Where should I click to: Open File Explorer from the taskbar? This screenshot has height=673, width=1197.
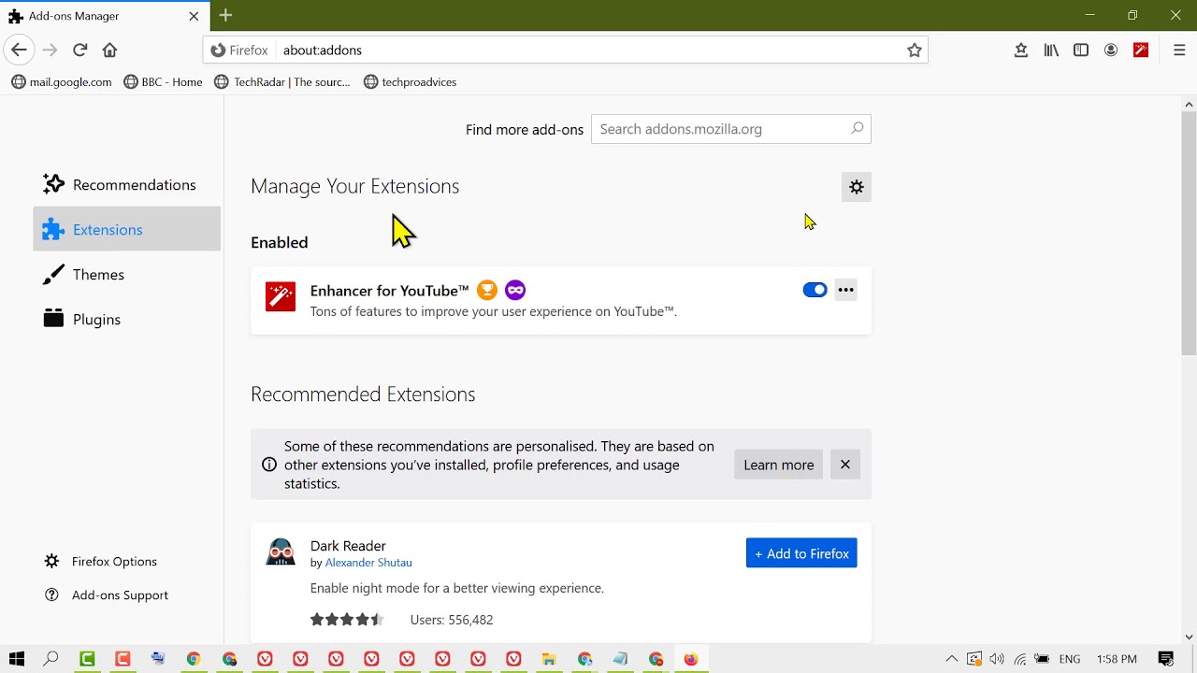(549, 659)
